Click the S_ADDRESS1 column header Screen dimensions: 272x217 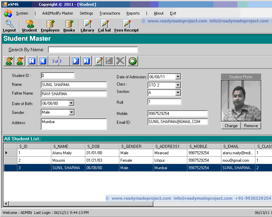click(x=170, y=146)
